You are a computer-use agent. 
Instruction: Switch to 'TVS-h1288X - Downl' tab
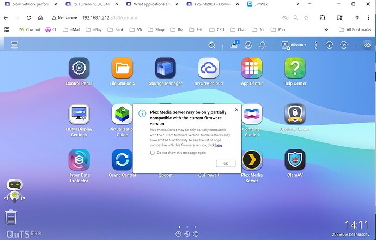pyautogui.click(x=212, y=4)
